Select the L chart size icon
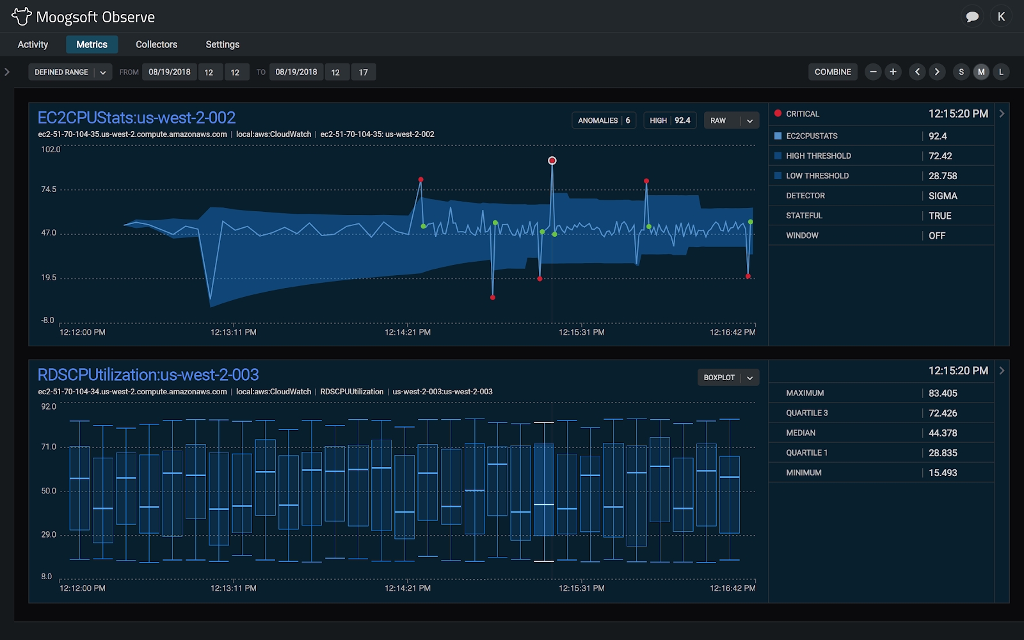This screenshot has width=1024, height=640. (x=1000, y=72)
